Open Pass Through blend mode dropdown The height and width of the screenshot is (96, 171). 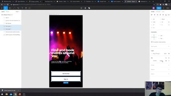point(157,54)
